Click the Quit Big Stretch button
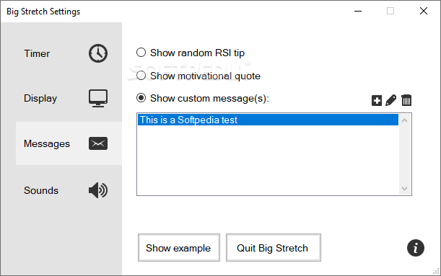441x276 pixels. click(274, 248)
